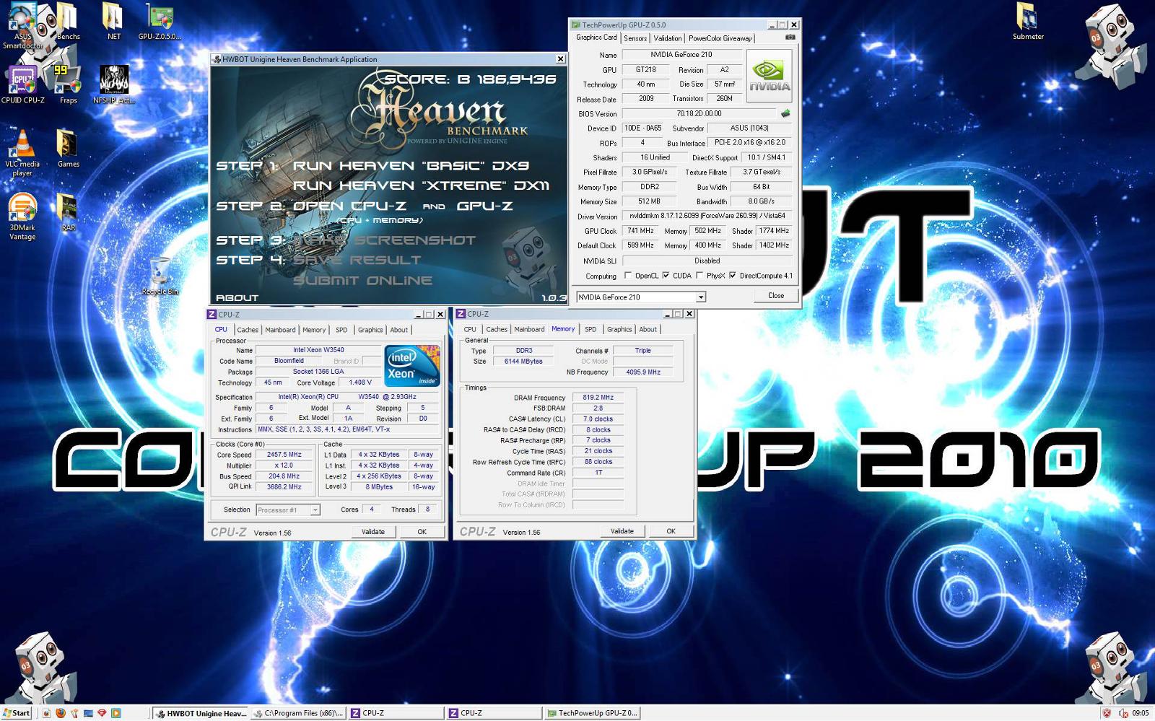The width and height of the screenshot is (1155, 721).
Task: Click the Windows Start button
Action: tap(17, 713)
